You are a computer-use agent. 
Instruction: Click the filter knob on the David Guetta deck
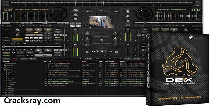[x=17, y=35]
